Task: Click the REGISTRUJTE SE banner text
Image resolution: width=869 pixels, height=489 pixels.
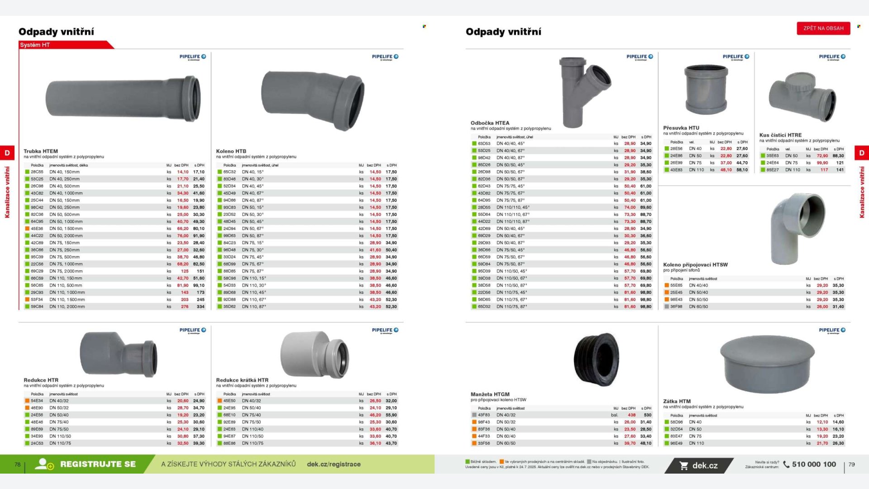Action: (x=98, y=464)
